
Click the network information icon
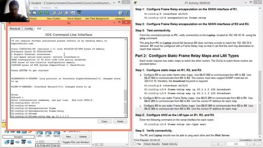pyautogui.click(x=120, y=13)
